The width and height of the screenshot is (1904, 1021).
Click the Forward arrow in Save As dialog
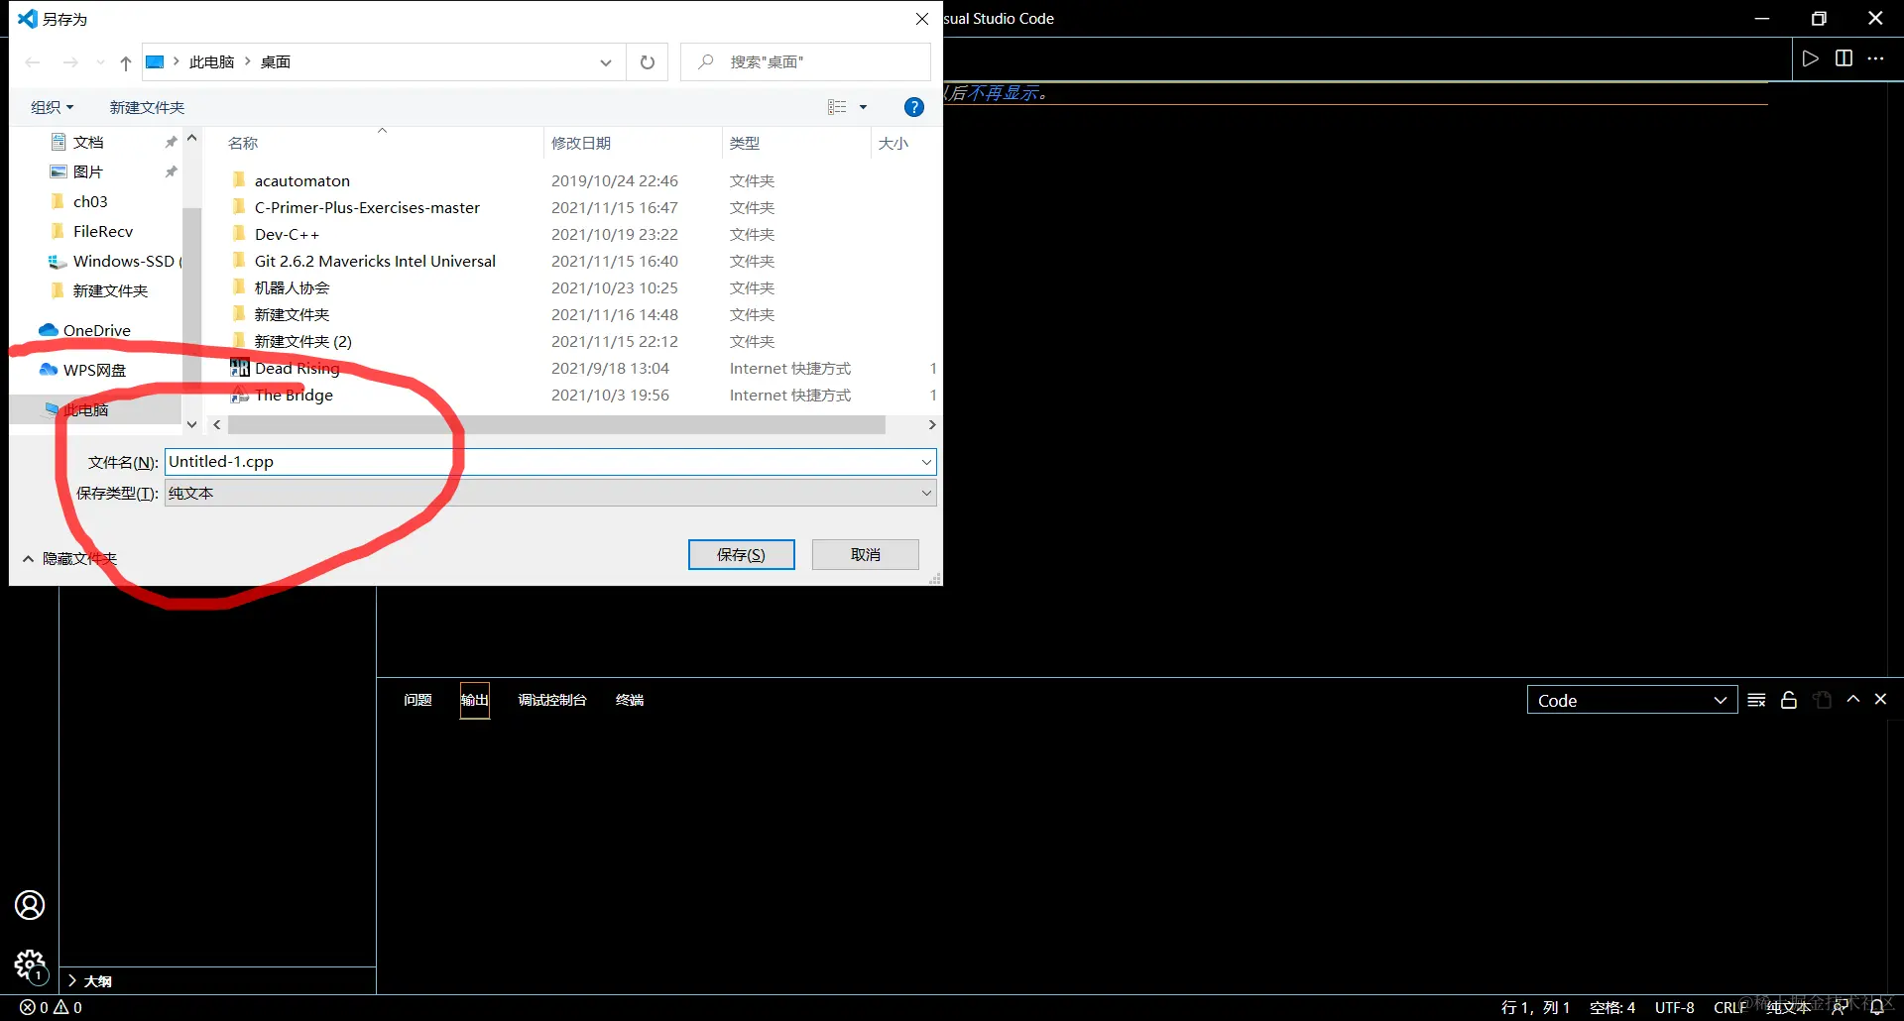click(70, 62)
